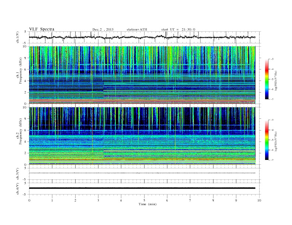Image resolution: width=292 pixels, height=225 pixels.
Task: Click the "1" tick on time axis
Action: [x=52, y=200]
